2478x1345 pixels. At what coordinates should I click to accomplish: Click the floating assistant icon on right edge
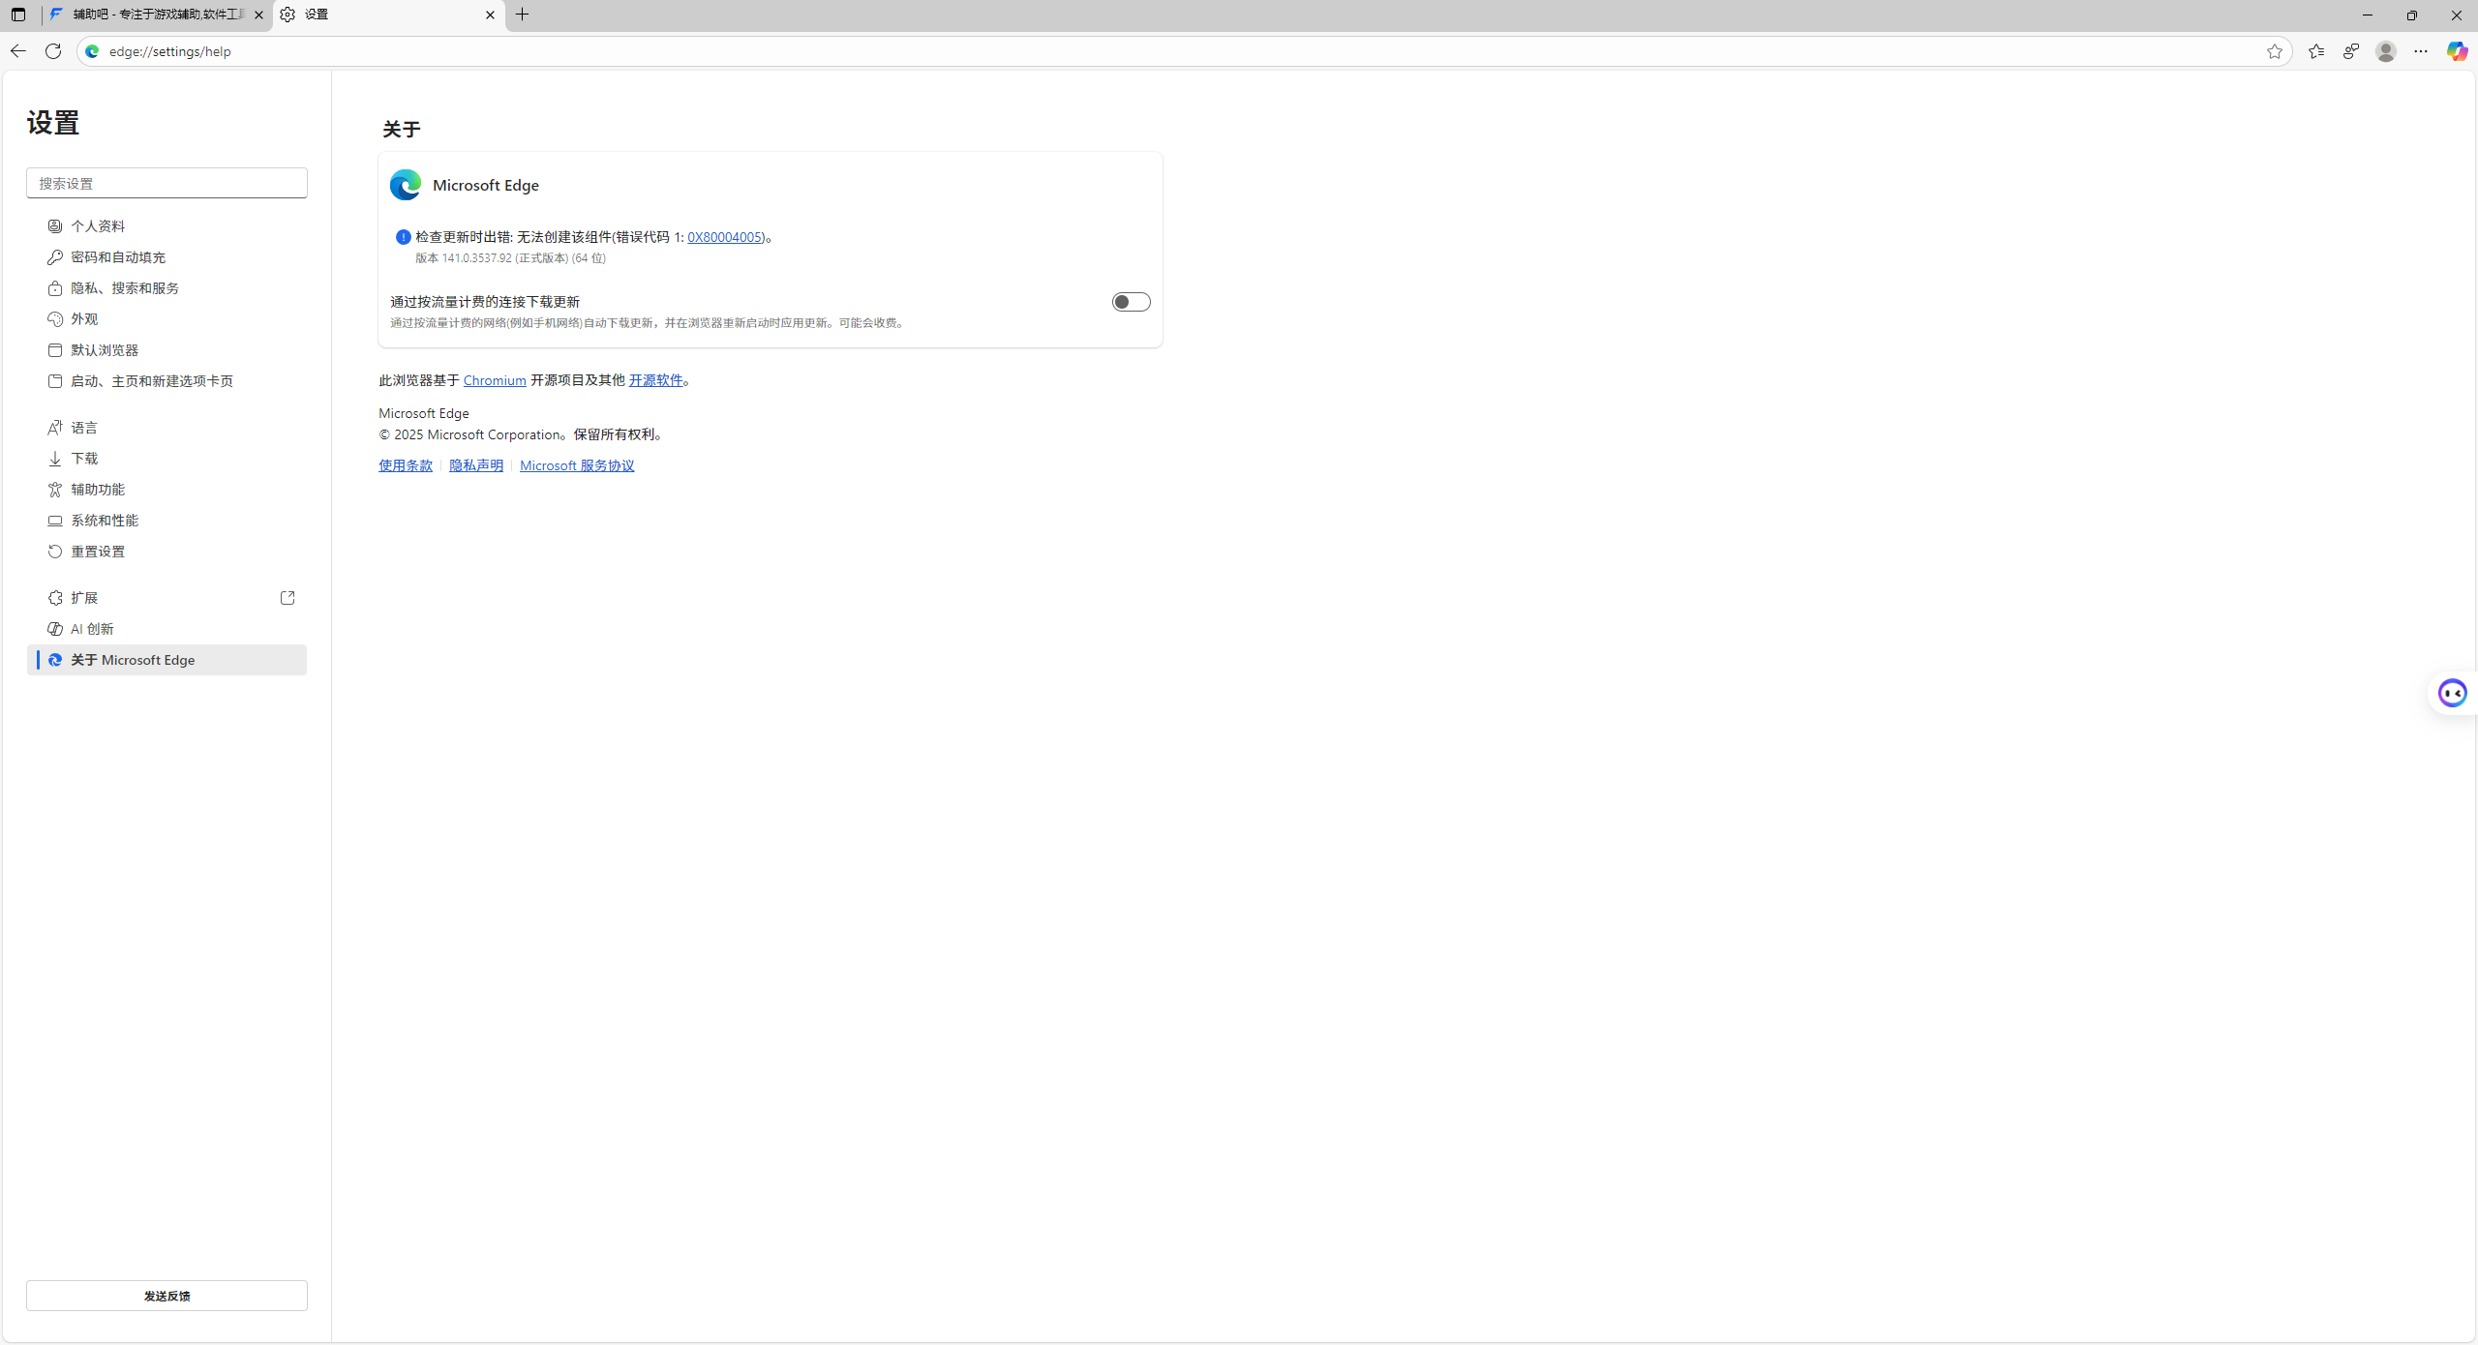(2452, 693)
